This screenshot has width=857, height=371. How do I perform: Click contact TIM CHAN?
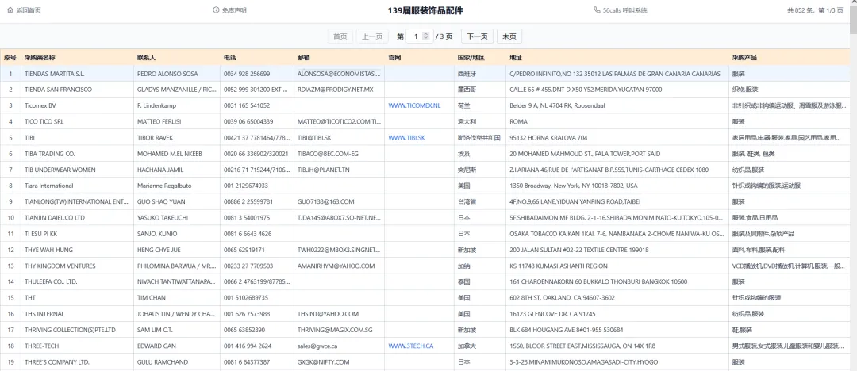(x=152, y=298)
